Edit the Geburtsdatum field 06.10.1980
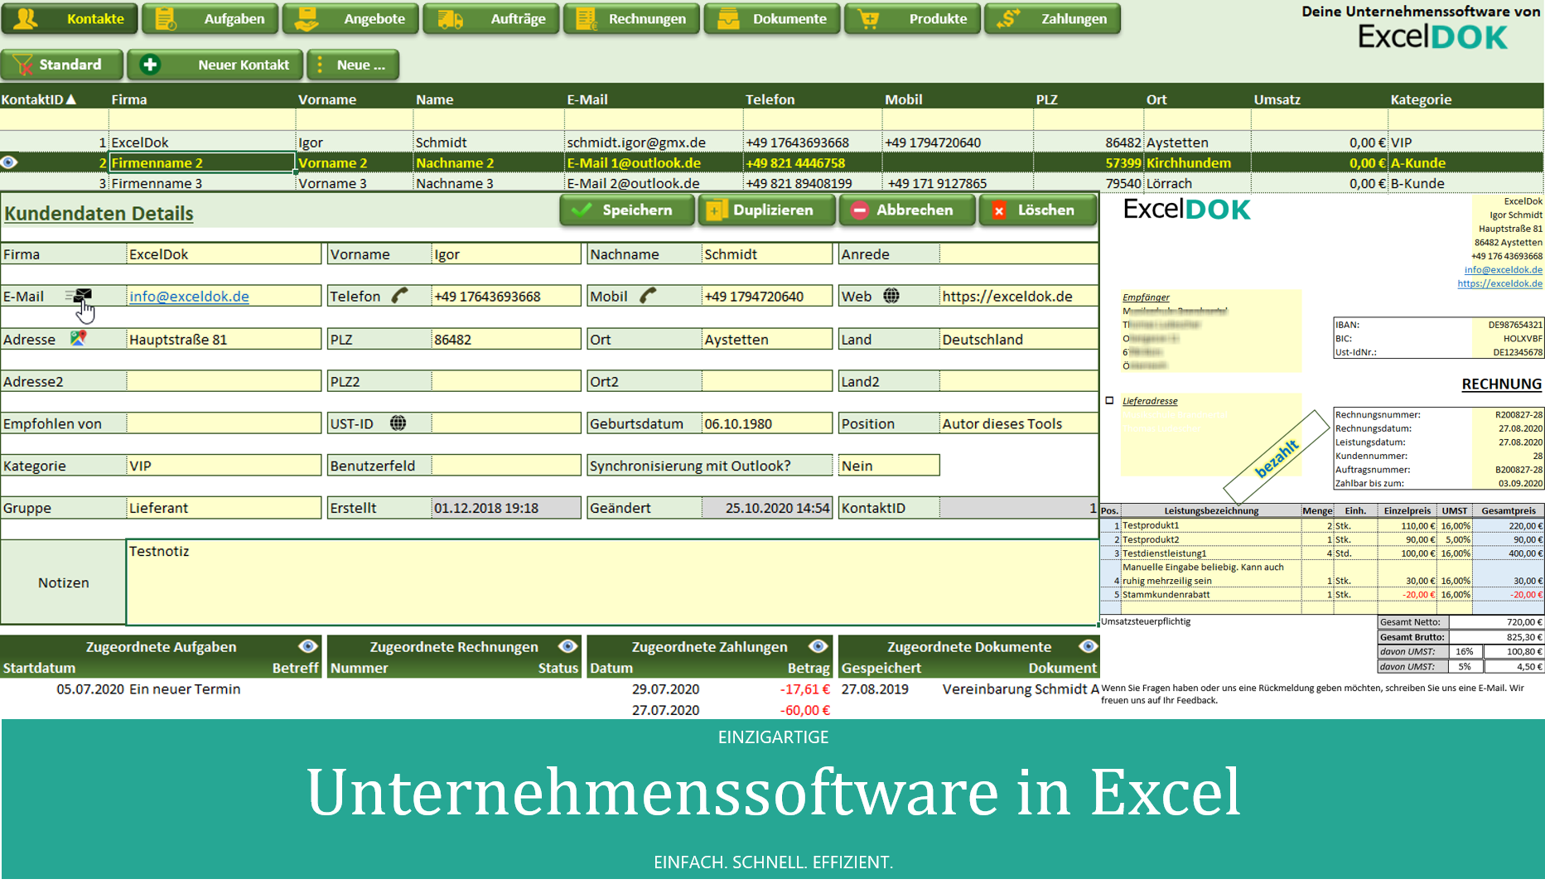Screen dimensions: 1545x884 pos(766,423)
